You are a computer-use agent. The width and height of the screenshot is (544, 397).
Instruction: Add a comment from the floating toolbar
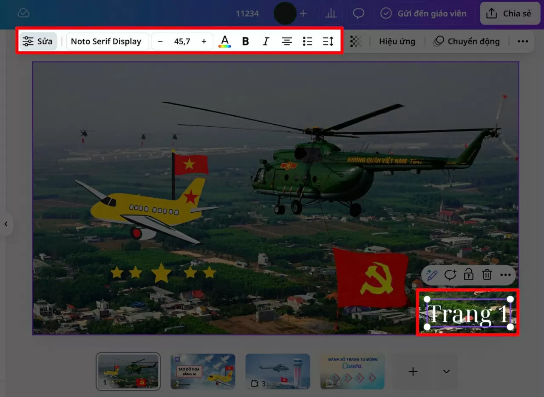point(450,275)
